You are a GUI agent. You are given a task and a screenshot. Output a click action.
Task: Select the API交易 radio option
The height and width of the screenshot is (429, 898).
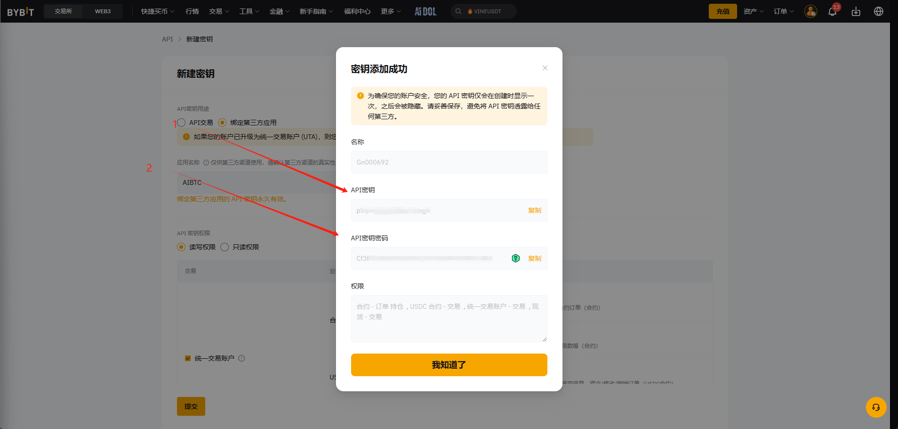pos(181,123)
